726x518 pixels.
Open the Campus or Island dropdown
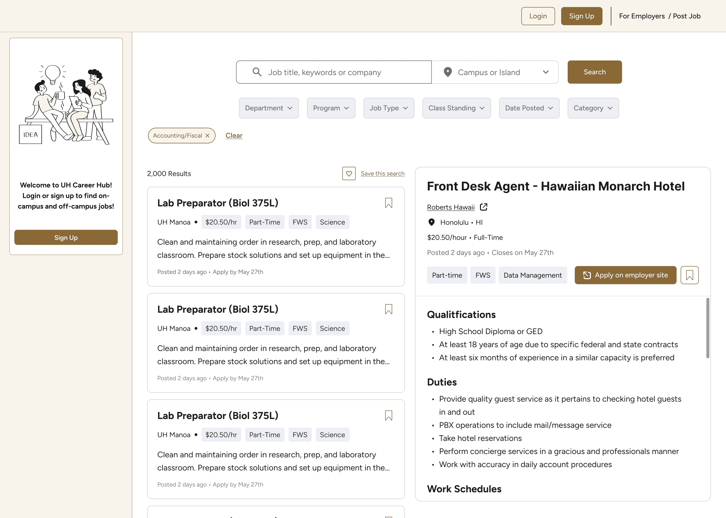pos(495,72)
